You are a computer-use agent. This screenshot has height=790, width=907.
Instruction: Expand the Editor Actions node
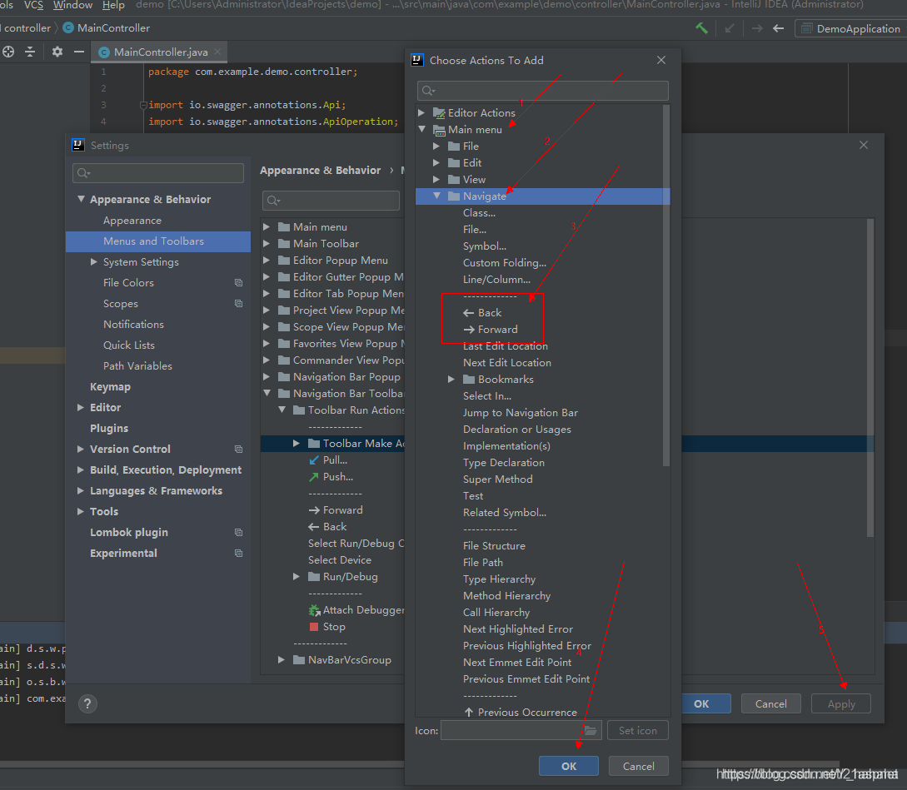pyautogui.click(x=421, y=112)
